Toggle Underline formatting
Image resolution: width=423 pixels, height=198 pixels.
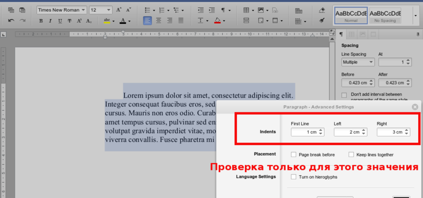pyautogui.click(x=60, y=21)
